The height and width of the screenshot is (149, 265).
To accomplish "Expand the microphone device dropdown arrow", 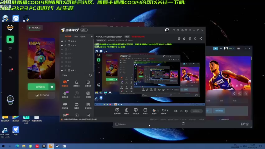I will (158, 111).
